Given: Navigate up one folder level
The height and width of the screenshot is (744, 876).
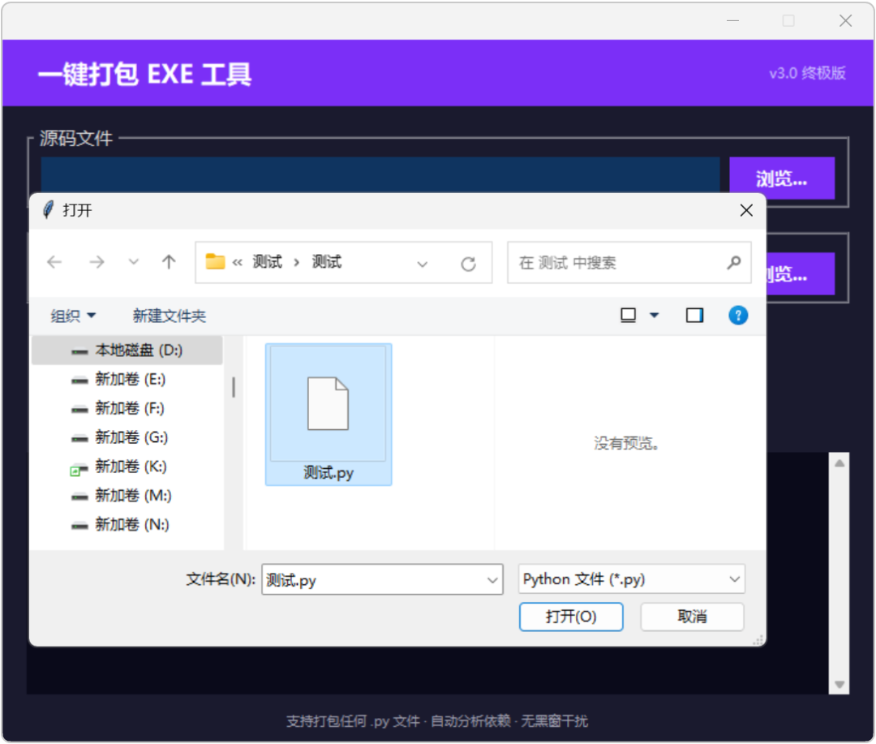Looking at the screenshot, I should [169, 262].
